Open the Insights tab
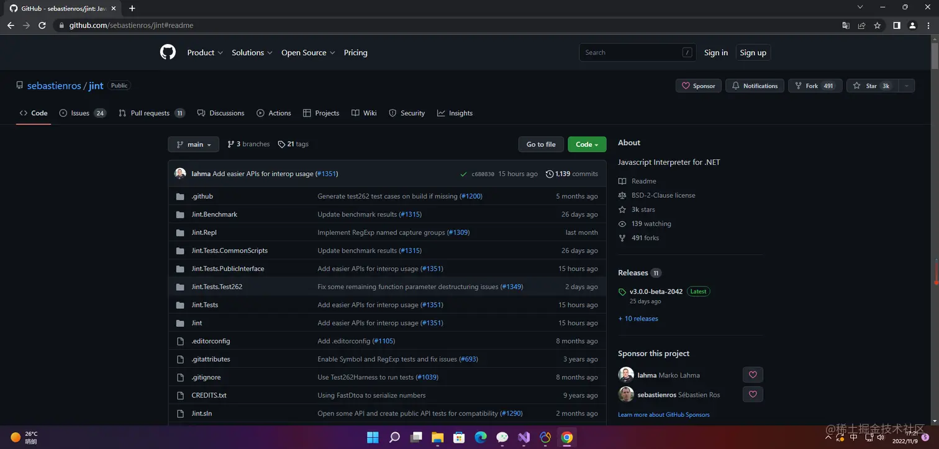 [x=455, y=113]
